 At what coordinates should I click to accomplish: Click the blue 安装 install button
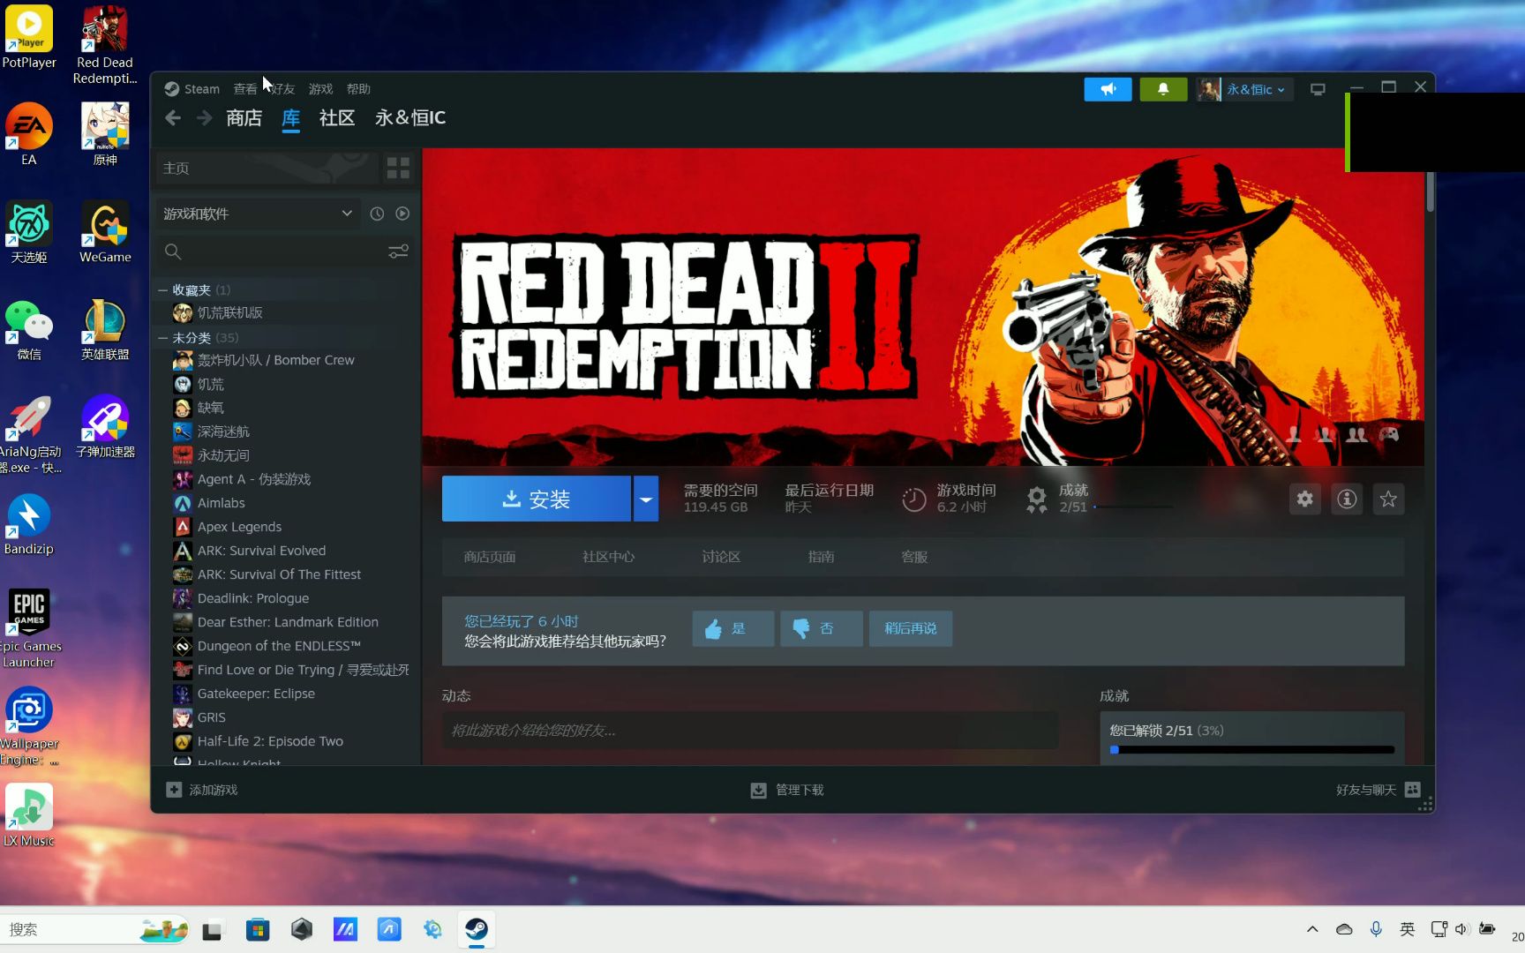pyautogui.click(x=537, y=499)
